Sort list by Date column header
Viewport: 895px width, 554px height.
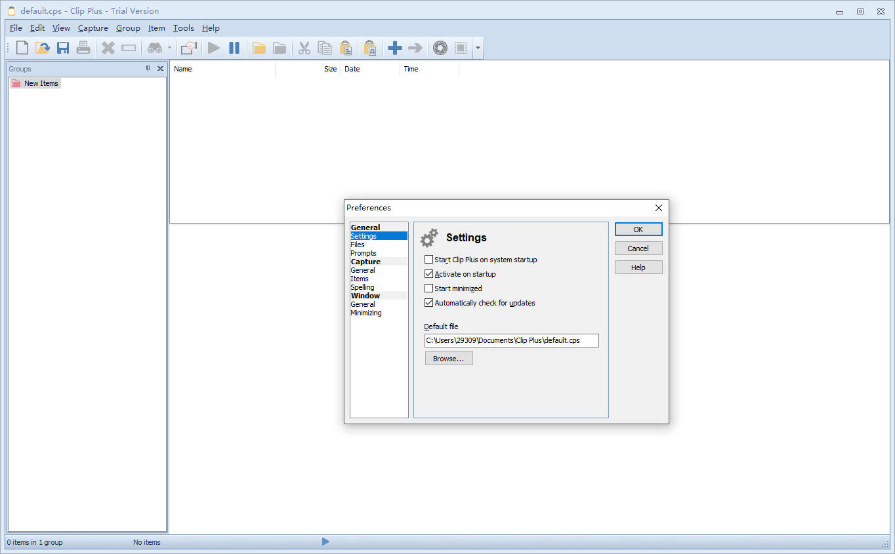(x=370, y=69)
